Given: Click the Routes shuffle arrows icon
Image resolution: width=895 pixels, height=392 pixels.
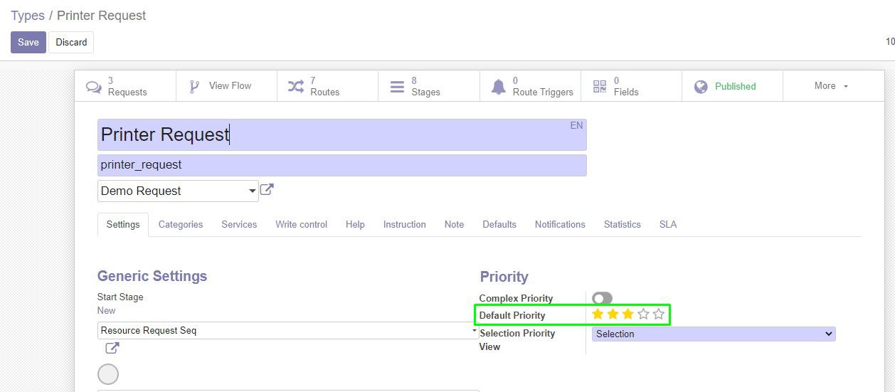Looking at the screenshot, I should click(295, 87).
